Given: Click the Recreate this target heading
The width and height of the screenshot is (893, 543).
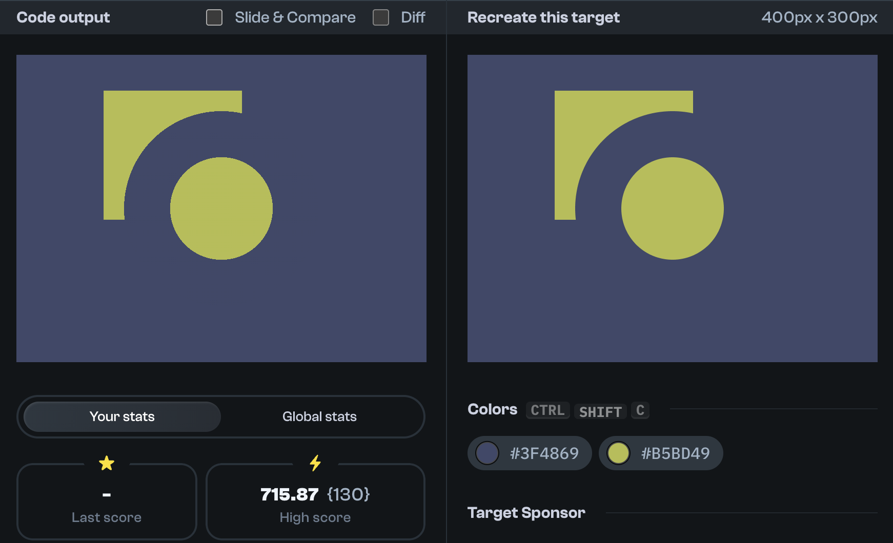Looking at the screenshot, I should [543, 17].
